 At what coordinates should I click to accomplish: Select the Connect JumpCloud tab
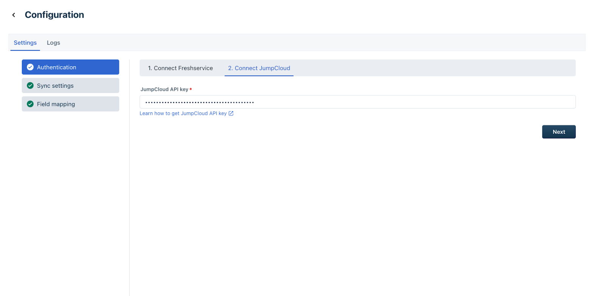point(259,68)
